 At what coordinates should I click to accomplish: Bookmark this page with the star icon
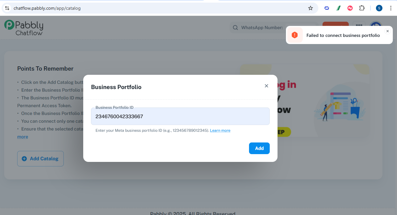coord(311,8)
